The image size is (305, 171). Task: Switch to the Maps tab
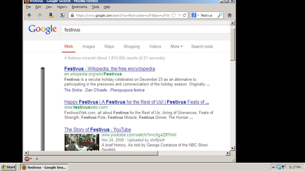pyautogui.click(x=109, y=47)
